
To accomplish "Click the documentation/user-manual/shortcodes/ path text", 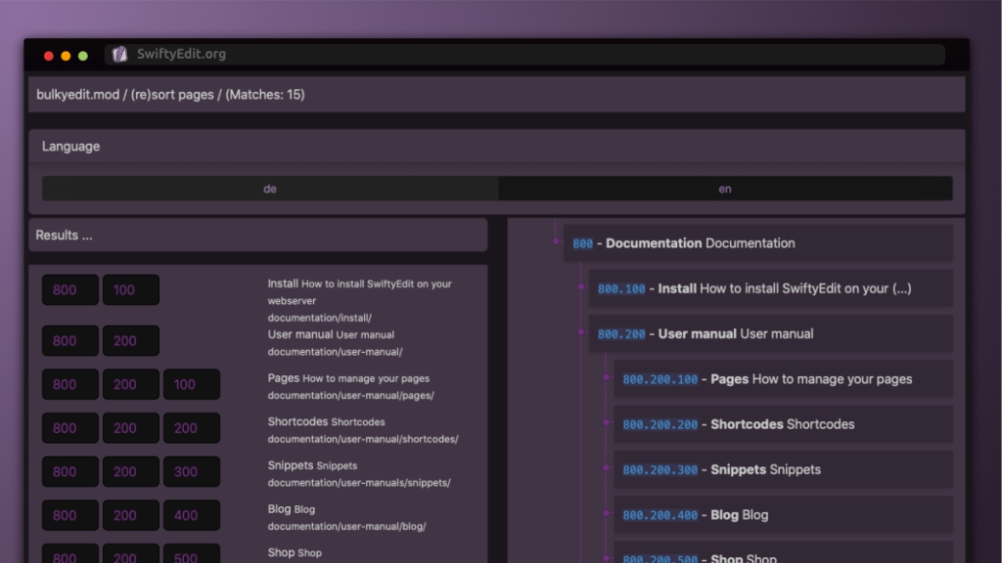I will [363, 439].
